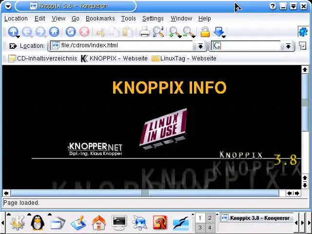The height and width of the screenshot is (234, 312).
Task: Clear the location bar with X icon
Action: coord(13,46)
